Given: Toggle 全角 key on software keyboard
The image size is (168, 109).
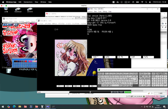Looking at the screenshot, I should (x=131, y=85).
